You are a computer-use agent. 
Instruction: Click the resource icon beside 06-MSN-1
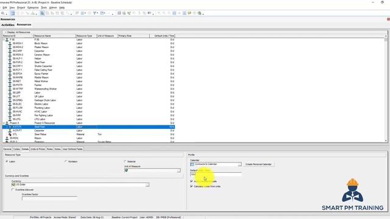coord(10,43)
